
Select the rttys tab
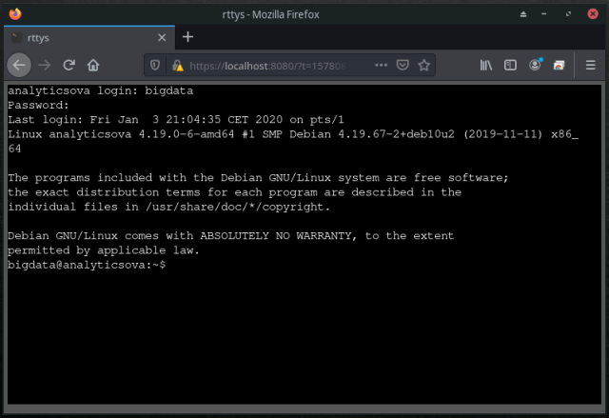tap(89, 38)
